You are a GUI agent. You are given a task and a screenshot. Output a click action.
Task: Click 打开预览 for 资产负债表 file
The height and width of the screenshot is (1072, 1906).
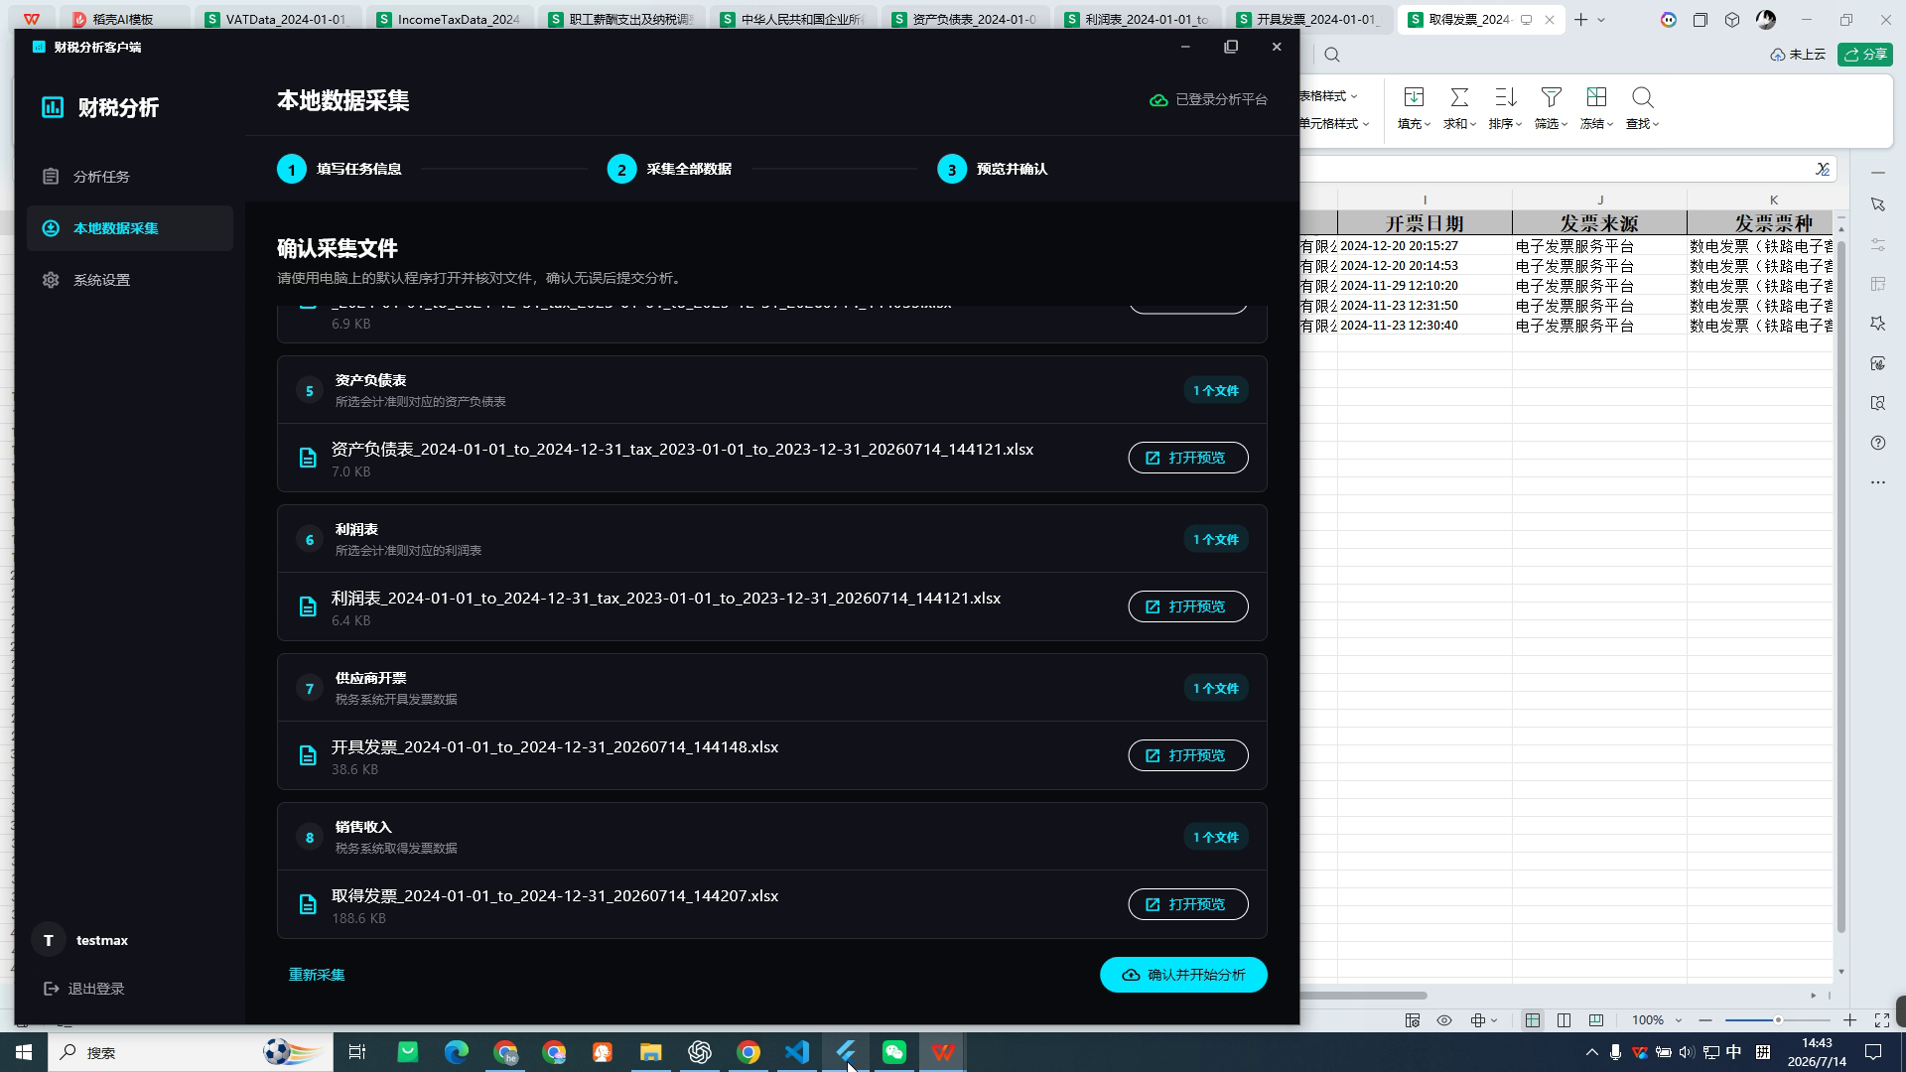click(x=1187, y=458)
